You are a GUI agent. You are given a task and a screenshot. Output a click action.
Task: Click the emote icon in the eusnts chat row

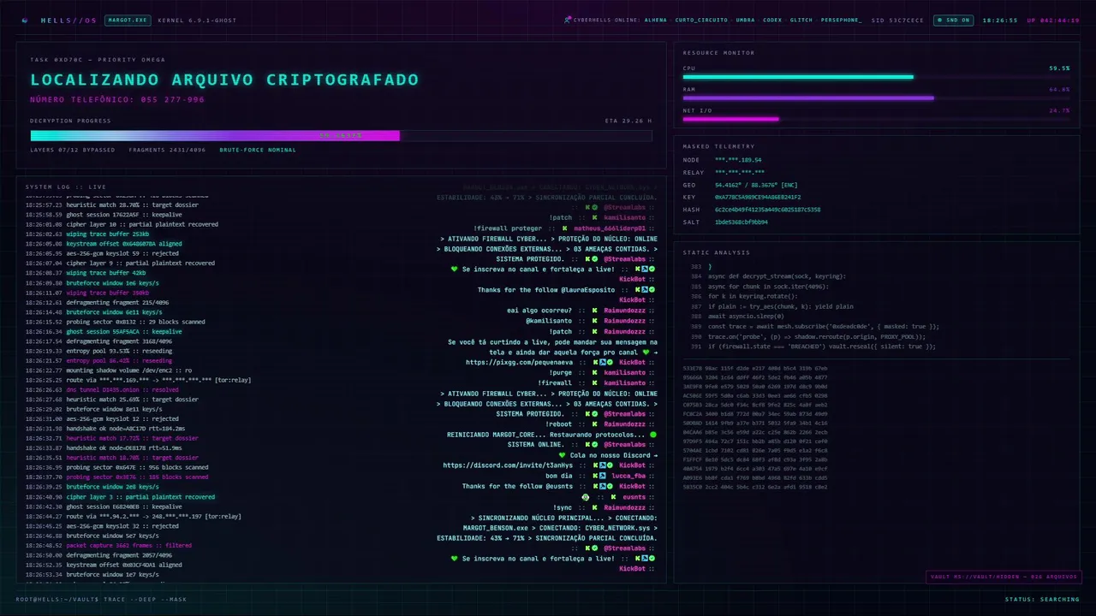(586, 496)
